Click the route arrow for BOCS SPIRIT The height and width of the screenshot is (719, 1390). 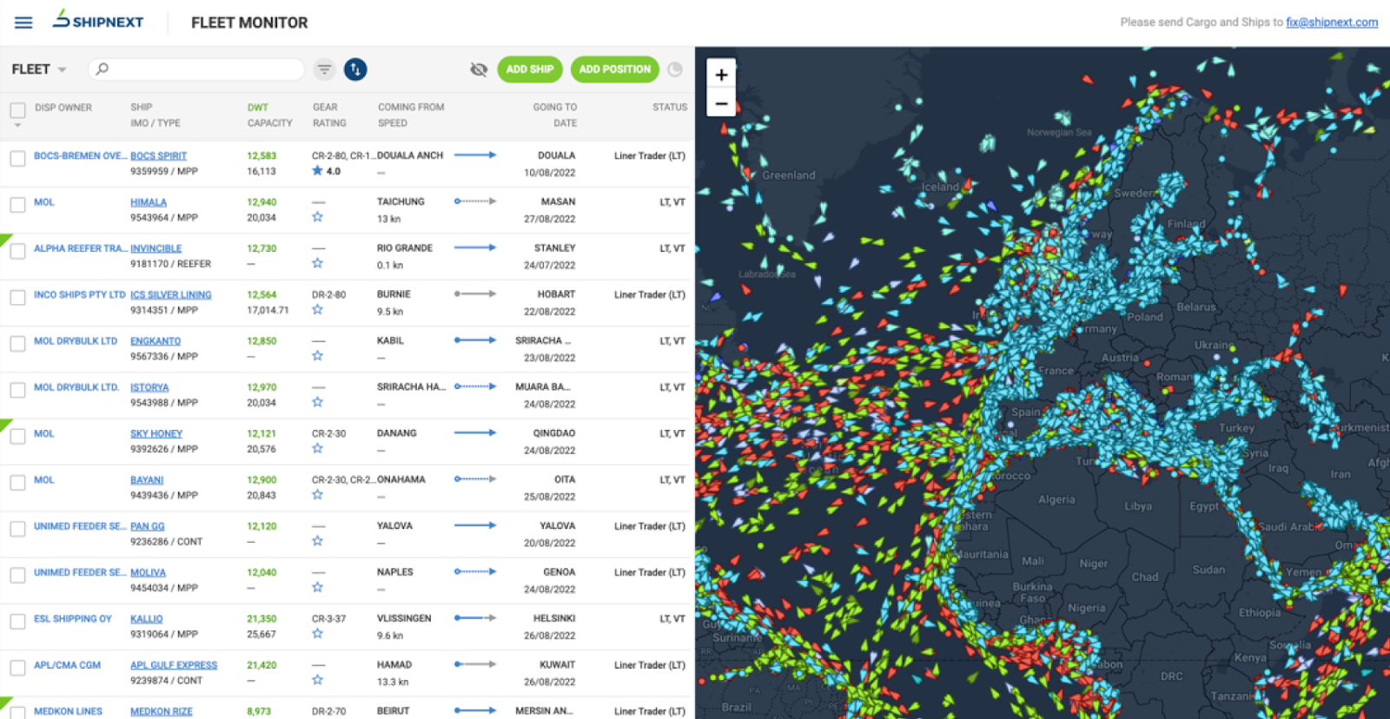click(475, 155)
